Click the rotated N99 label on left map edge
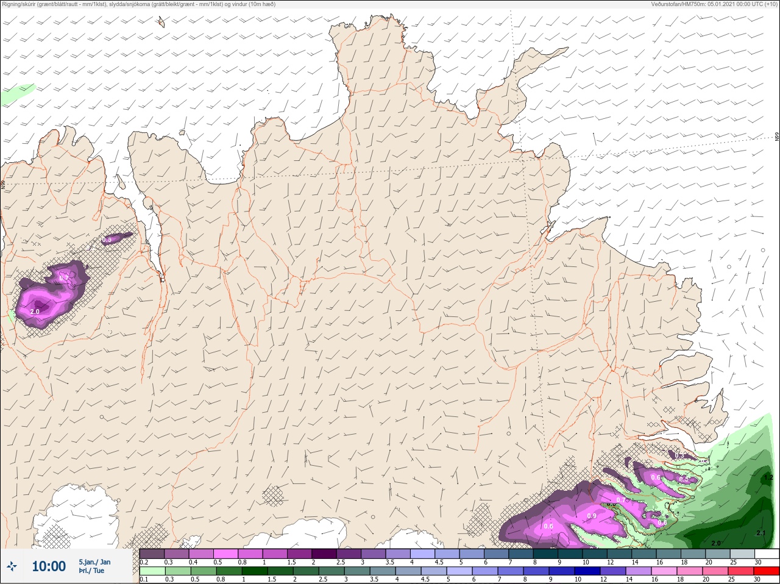This screenshot has height=584, width=780. pos(3,183)
